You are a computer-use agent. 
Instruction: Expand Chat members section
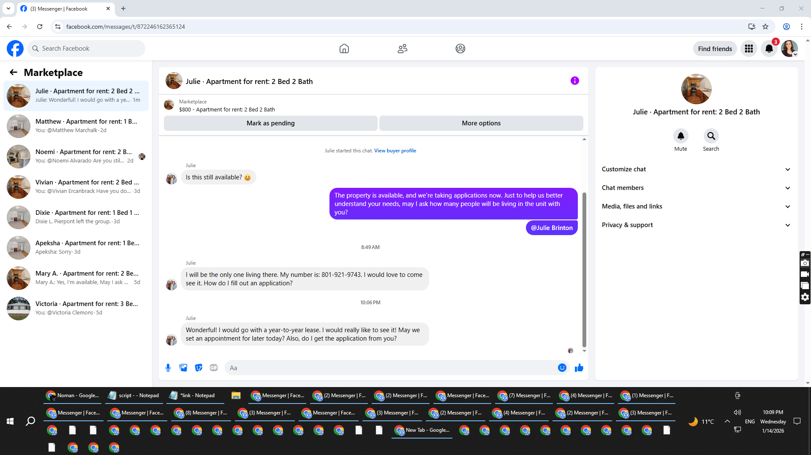(x=696, y=188)
